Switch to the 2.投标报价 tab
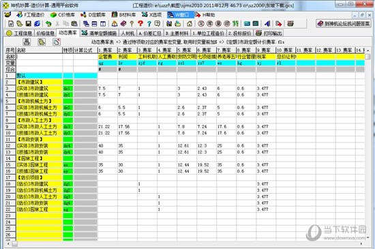The width and height of the screenshot is (375, 249). (239, 33)
